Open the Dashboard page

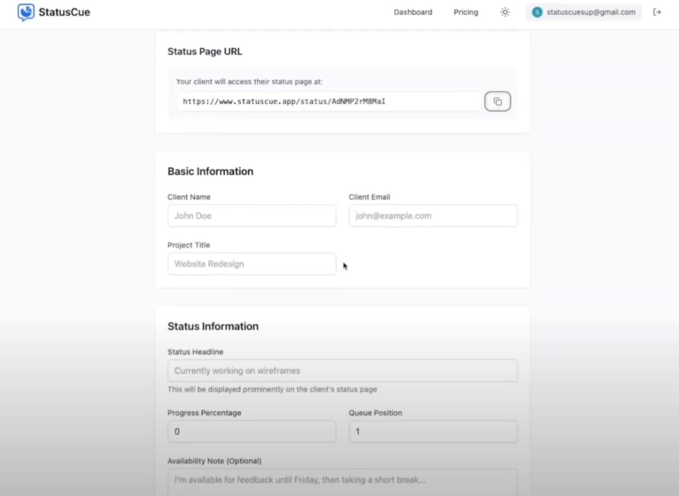coord(413,12)
